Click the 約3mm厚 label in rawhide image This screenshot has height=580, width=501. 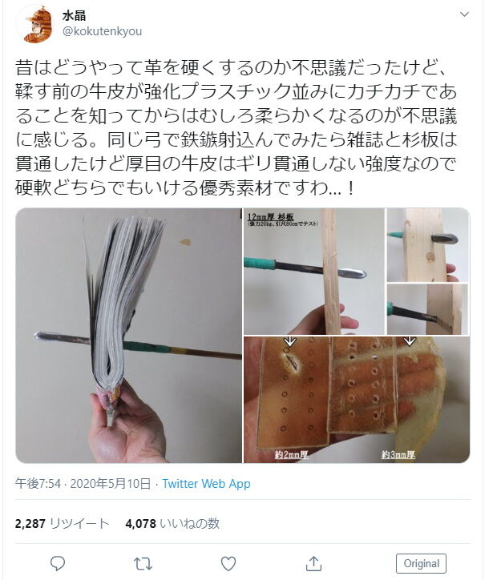coord(398,455)
